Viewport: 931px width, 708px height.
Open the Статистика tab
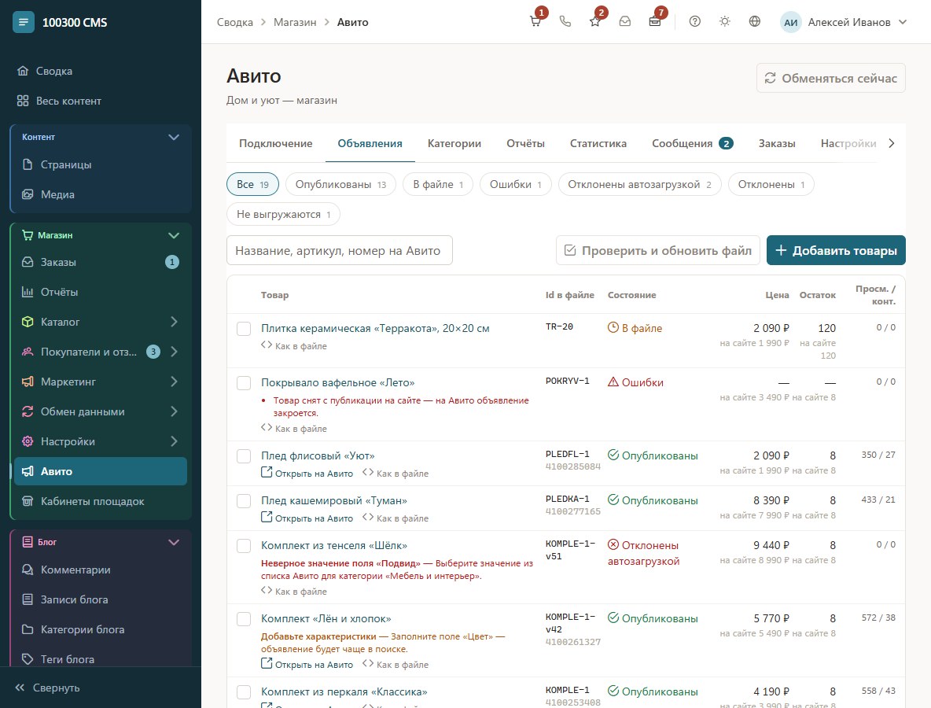pos(598,143)
